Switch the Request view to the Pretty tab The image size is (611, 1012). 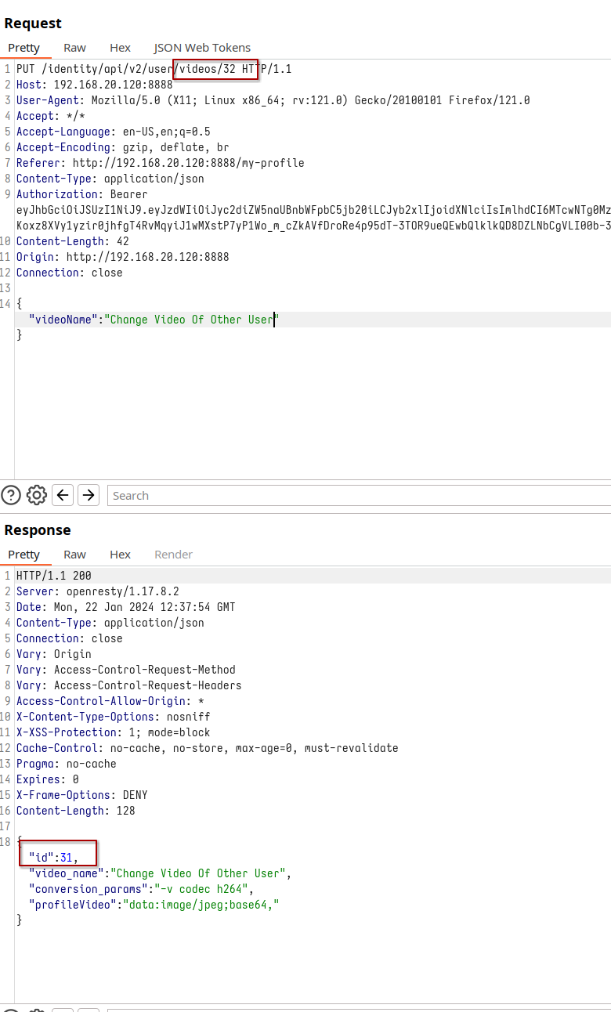(x=24, y=48)
